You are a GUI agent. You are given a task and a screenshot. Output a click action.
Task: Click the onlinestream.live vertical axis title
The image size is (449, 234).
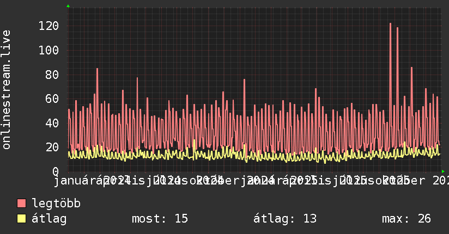pyautogui.click(x=7, y=90)
